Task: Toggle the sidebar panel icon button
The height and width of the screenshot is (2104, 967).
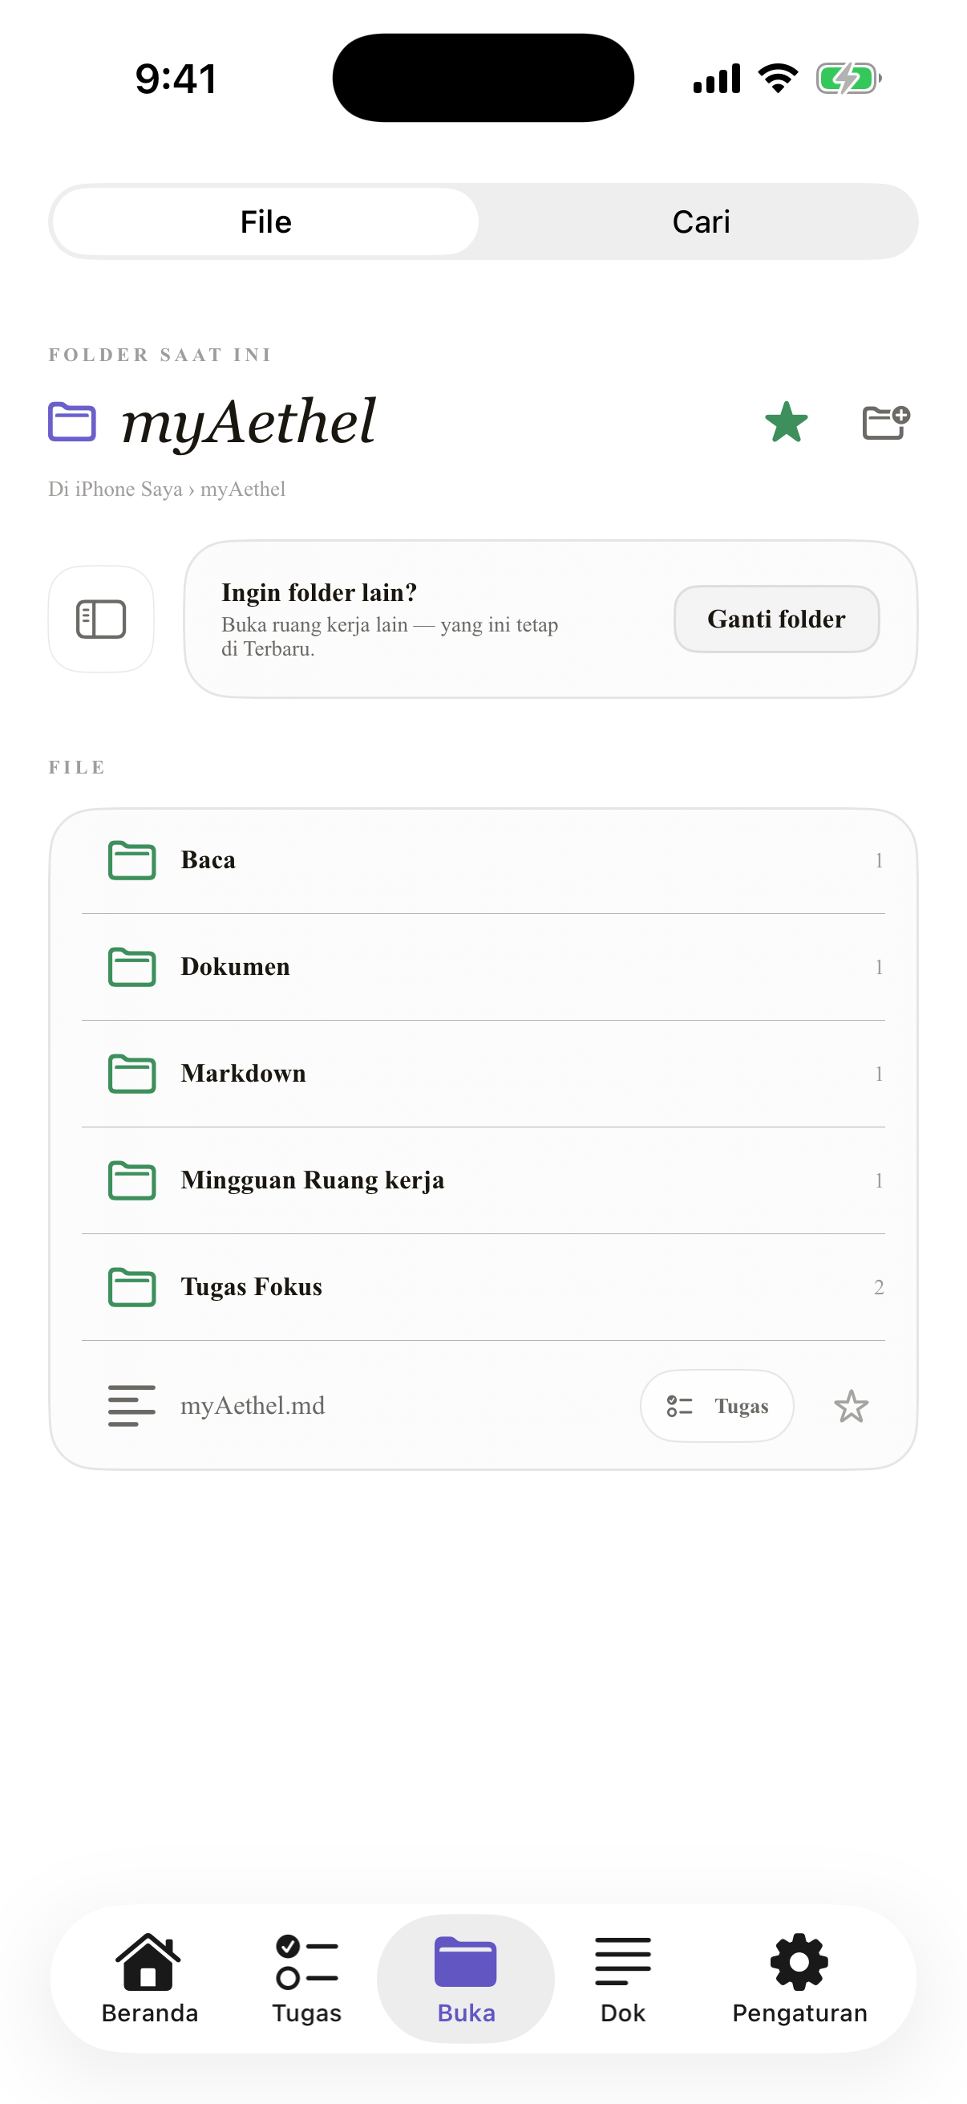Action: (101, 619)
